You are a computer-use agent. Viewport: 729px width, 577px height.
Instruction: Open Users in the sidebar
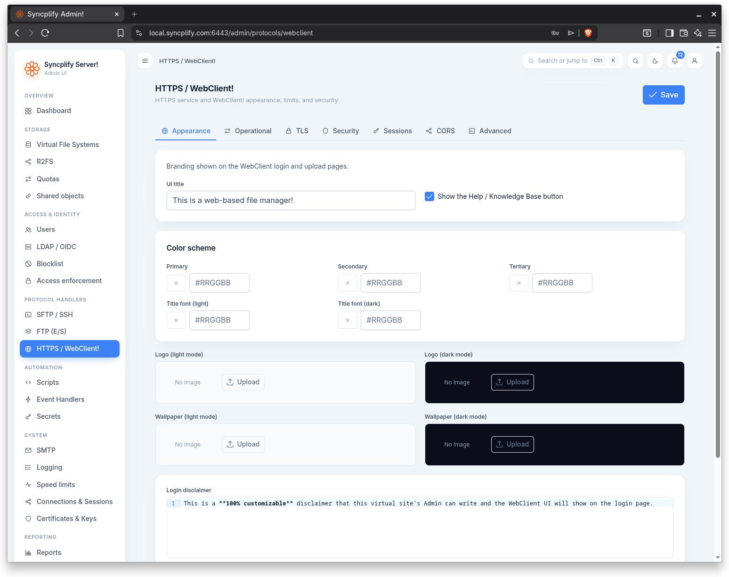tap(70, 229)
